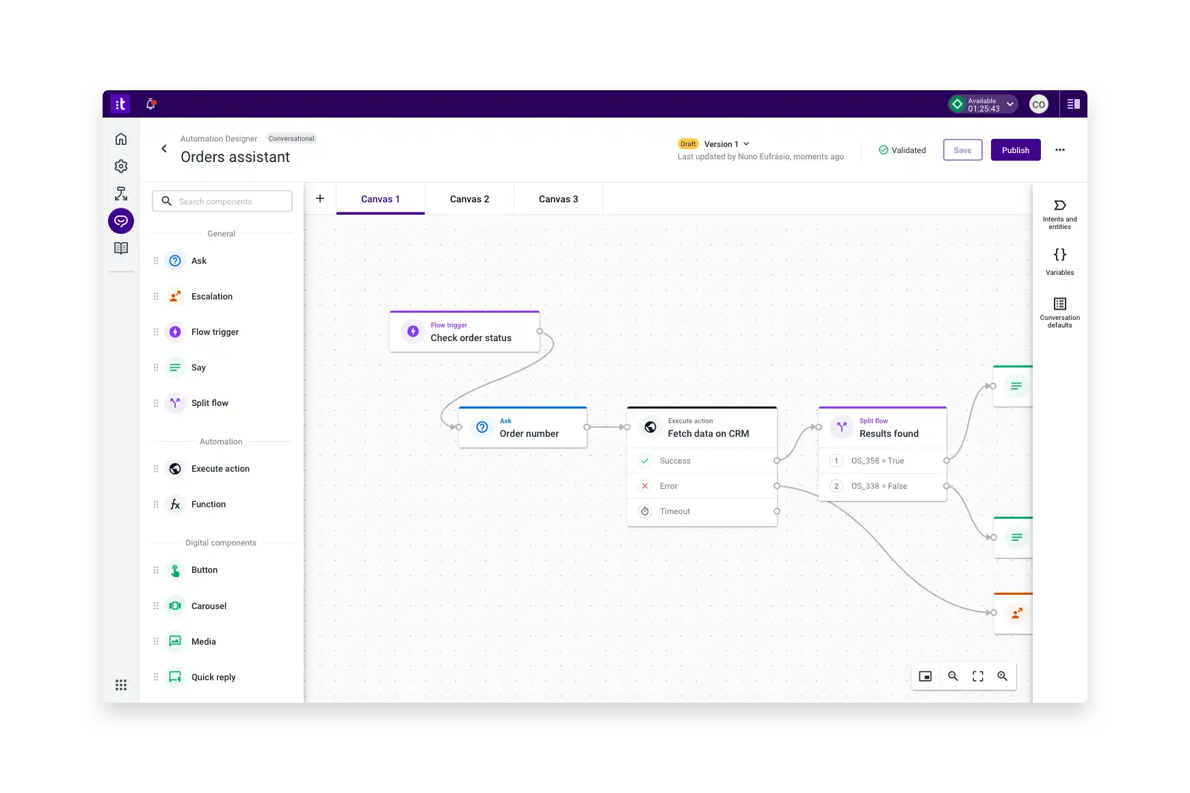Select the Ask component in the sidebar
Screen dimensions: 1190x793
[x=198, y=260]
